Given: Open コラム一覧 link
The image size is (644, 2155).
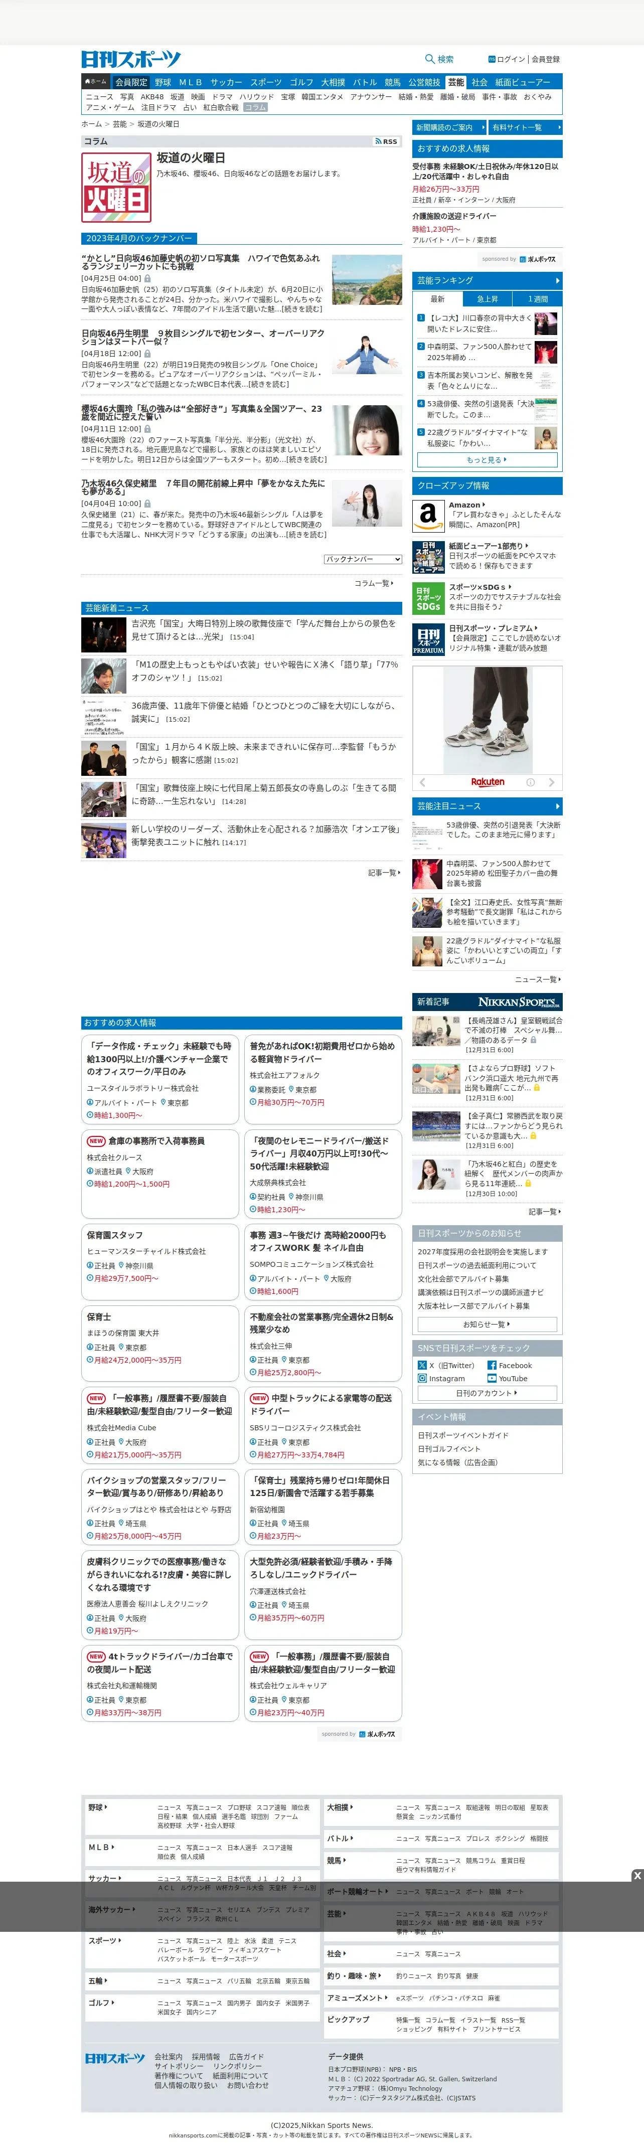Looking at the screenshot, I should (x=374, y=583).
